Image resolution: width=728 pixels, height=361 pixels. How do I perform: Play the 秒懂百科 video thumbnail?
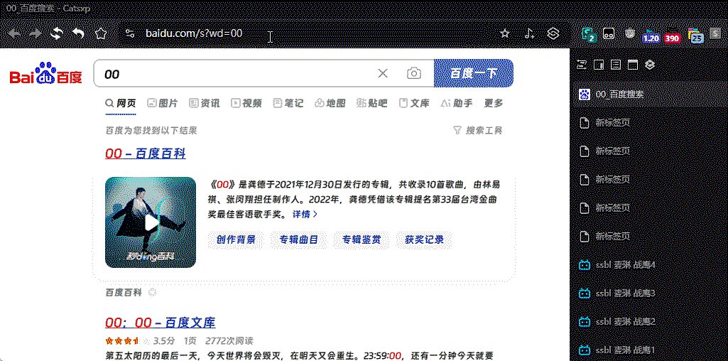point(151,222)
